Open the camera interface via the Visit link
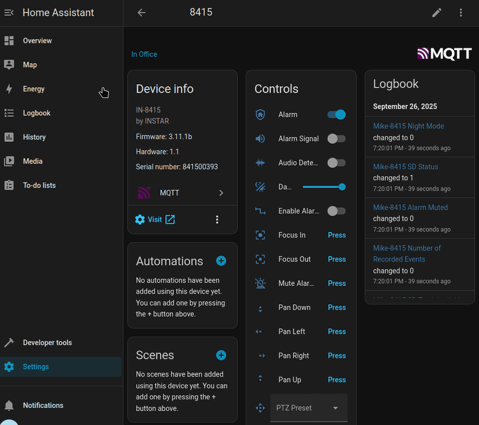Viewport: 479px width, 425px height. pos(155,219)
